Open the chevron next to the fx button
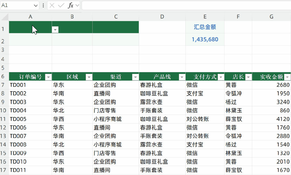The height and width of the screenshot is (175, 291). coord(77,6)
